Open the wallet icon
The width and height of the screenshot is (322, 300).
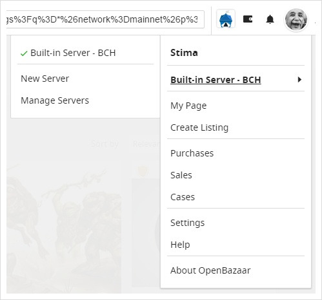pyautogui.click(x=248, y=19)
